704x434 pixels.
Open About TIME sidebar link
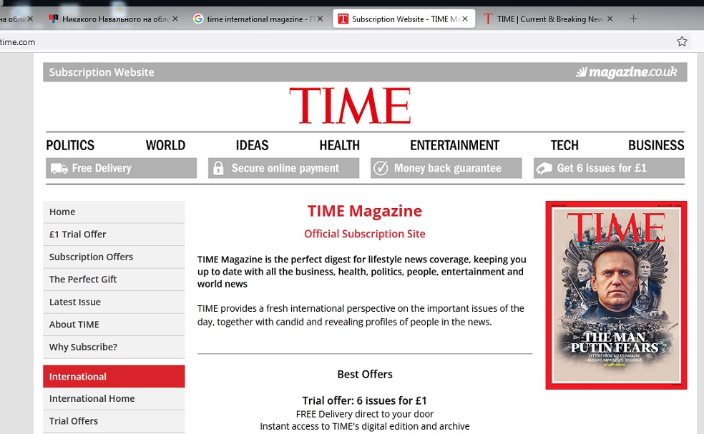pyautogui.click(x=114, y=325)
